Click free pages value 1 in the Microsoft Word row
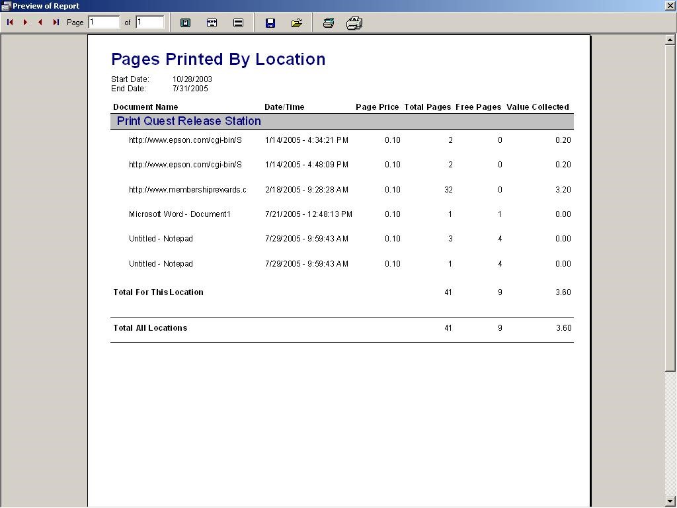The width and height of the screenshot is (677, 508). [x=500, y=214]
